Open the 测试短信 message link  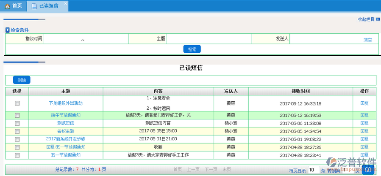(65, 123)
